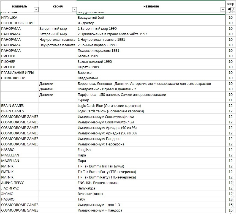Select 'BRAIN GAMES' in Logic Cards Blue row
The height and width of the screenshot is (214, 236).
pos(20,106)
